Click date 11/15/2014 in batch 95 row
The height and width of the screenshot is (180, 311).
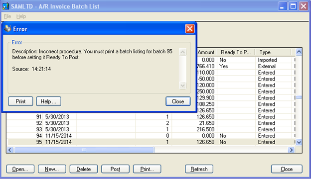pyautogui.click(x=58, y=142)
